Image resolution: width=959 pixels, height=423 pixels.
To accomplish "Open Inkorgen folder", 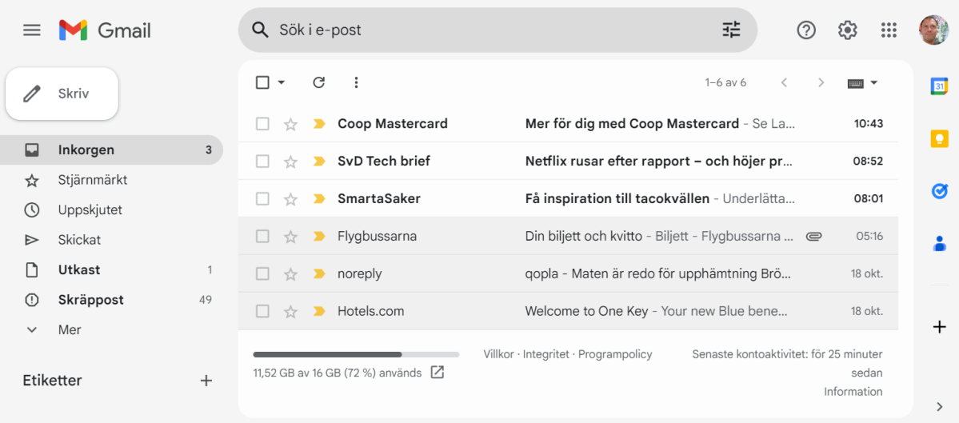I will tap(111, 150).
